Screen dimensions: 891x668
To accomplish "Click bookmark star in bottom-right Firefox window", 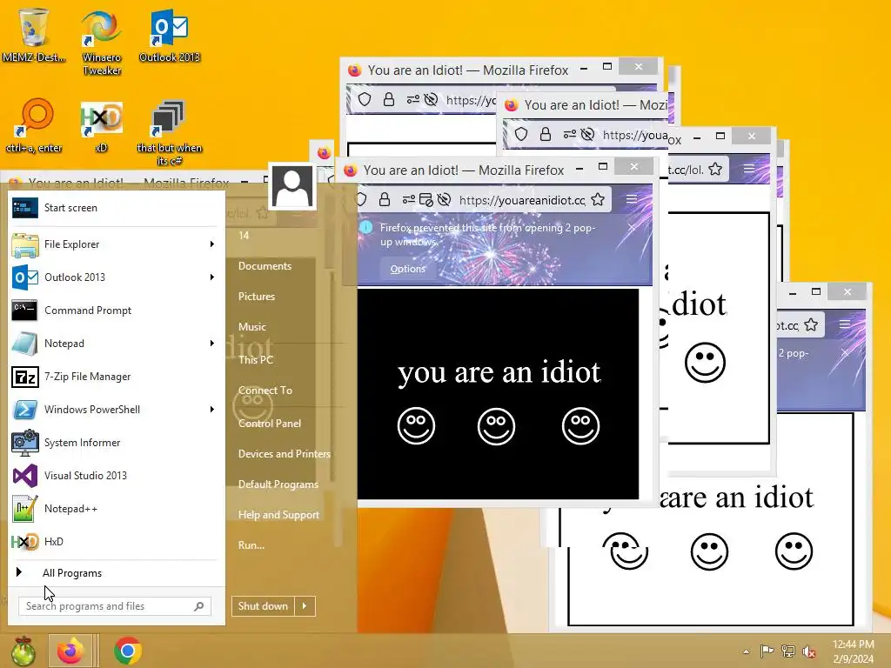I will (x=811, y=325).
